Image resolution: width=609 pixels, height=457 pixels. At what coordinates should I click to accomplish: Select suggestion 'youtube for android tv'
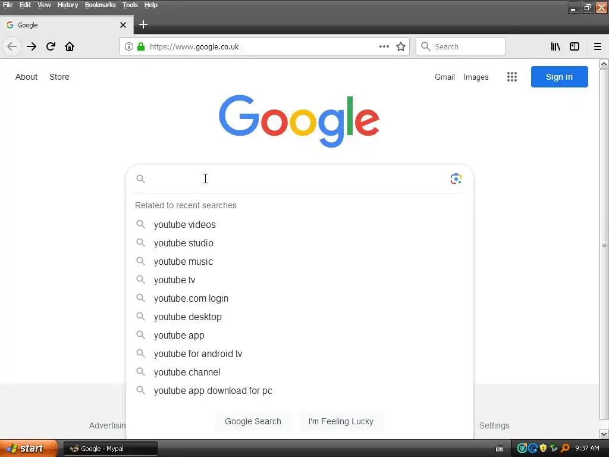[300, 353]
